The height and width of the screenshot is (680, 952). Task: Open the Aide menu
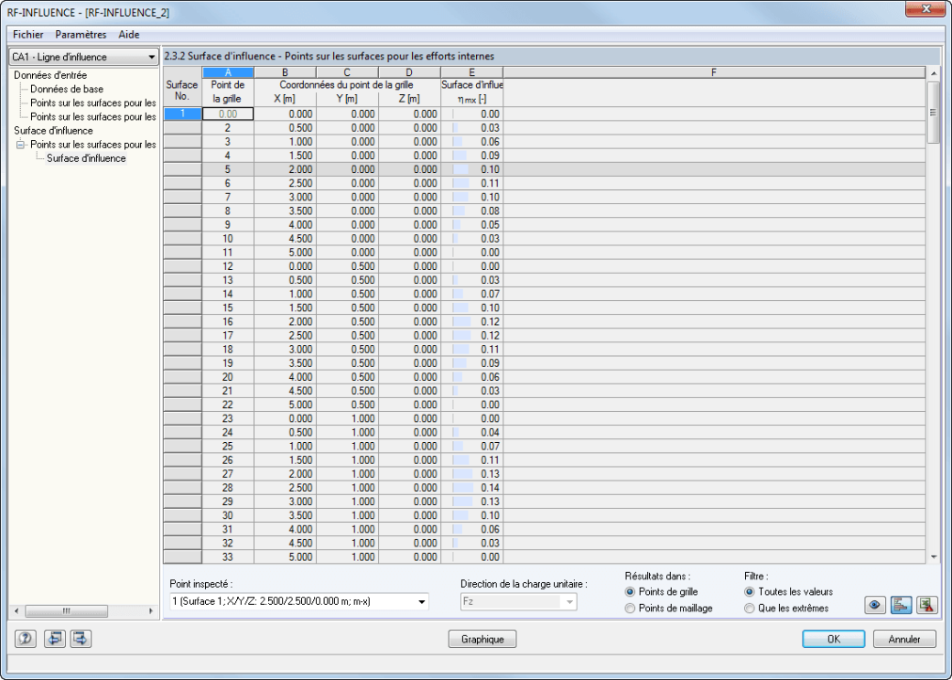tap(129, 35)
